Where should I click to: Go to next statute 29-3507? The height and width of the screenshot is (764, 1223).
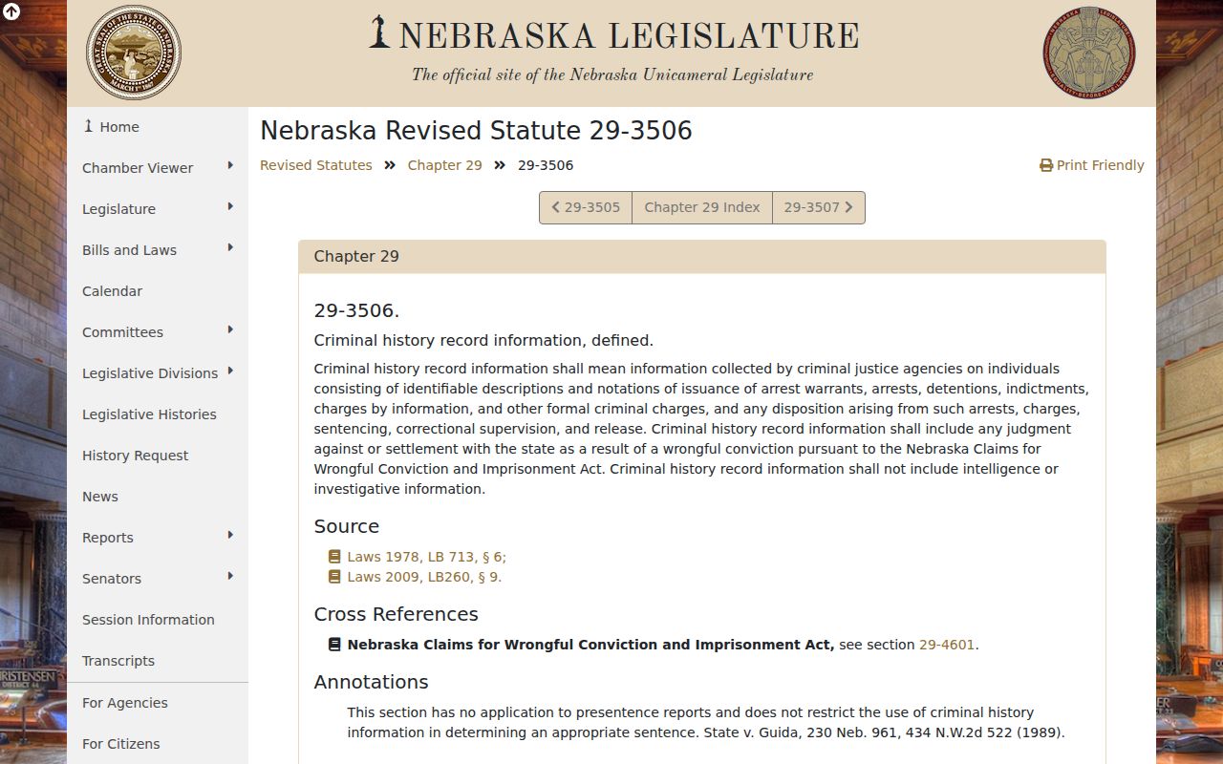[819, 207]
